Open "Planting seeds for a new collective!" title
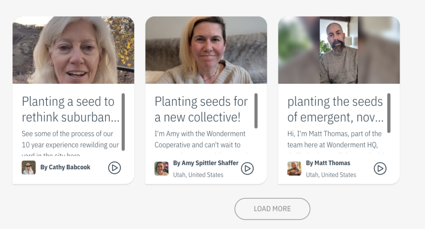 pyautogui.click(x=201, y=110)
